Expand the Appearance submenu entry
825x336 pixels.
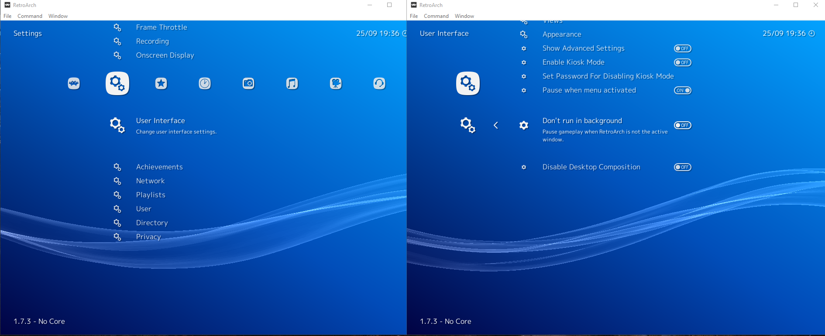[561, 34]
